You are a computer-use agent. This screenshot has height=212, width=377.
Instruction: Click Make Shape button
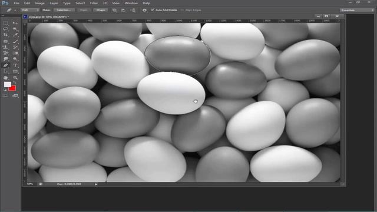coord(101,10)
